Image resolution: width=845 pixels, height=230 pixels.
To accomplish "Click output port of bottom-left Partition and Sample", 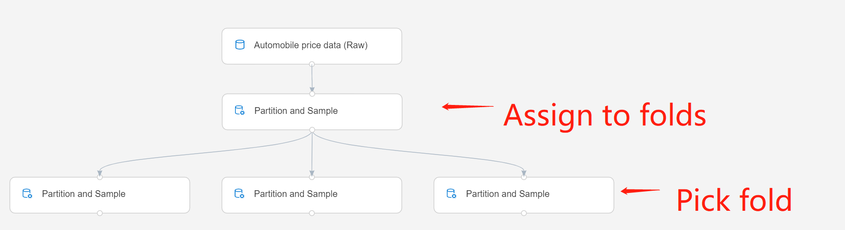I will (100, 213).
